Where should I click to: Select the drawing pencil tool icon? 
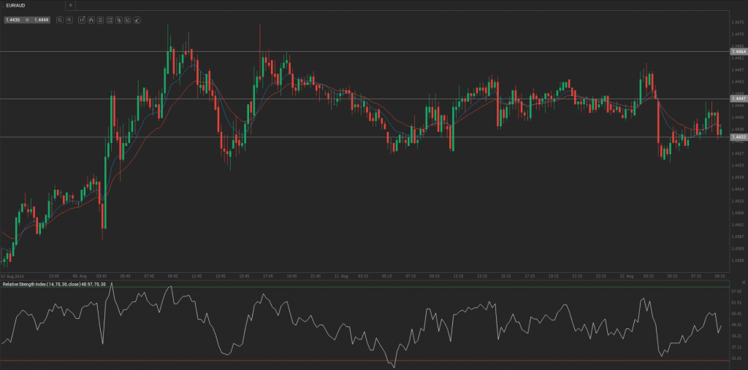[137, 20]
